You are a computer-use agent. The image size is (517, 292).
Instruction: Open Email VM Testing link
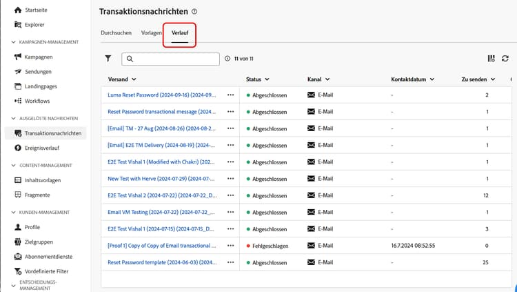[161, 212]
